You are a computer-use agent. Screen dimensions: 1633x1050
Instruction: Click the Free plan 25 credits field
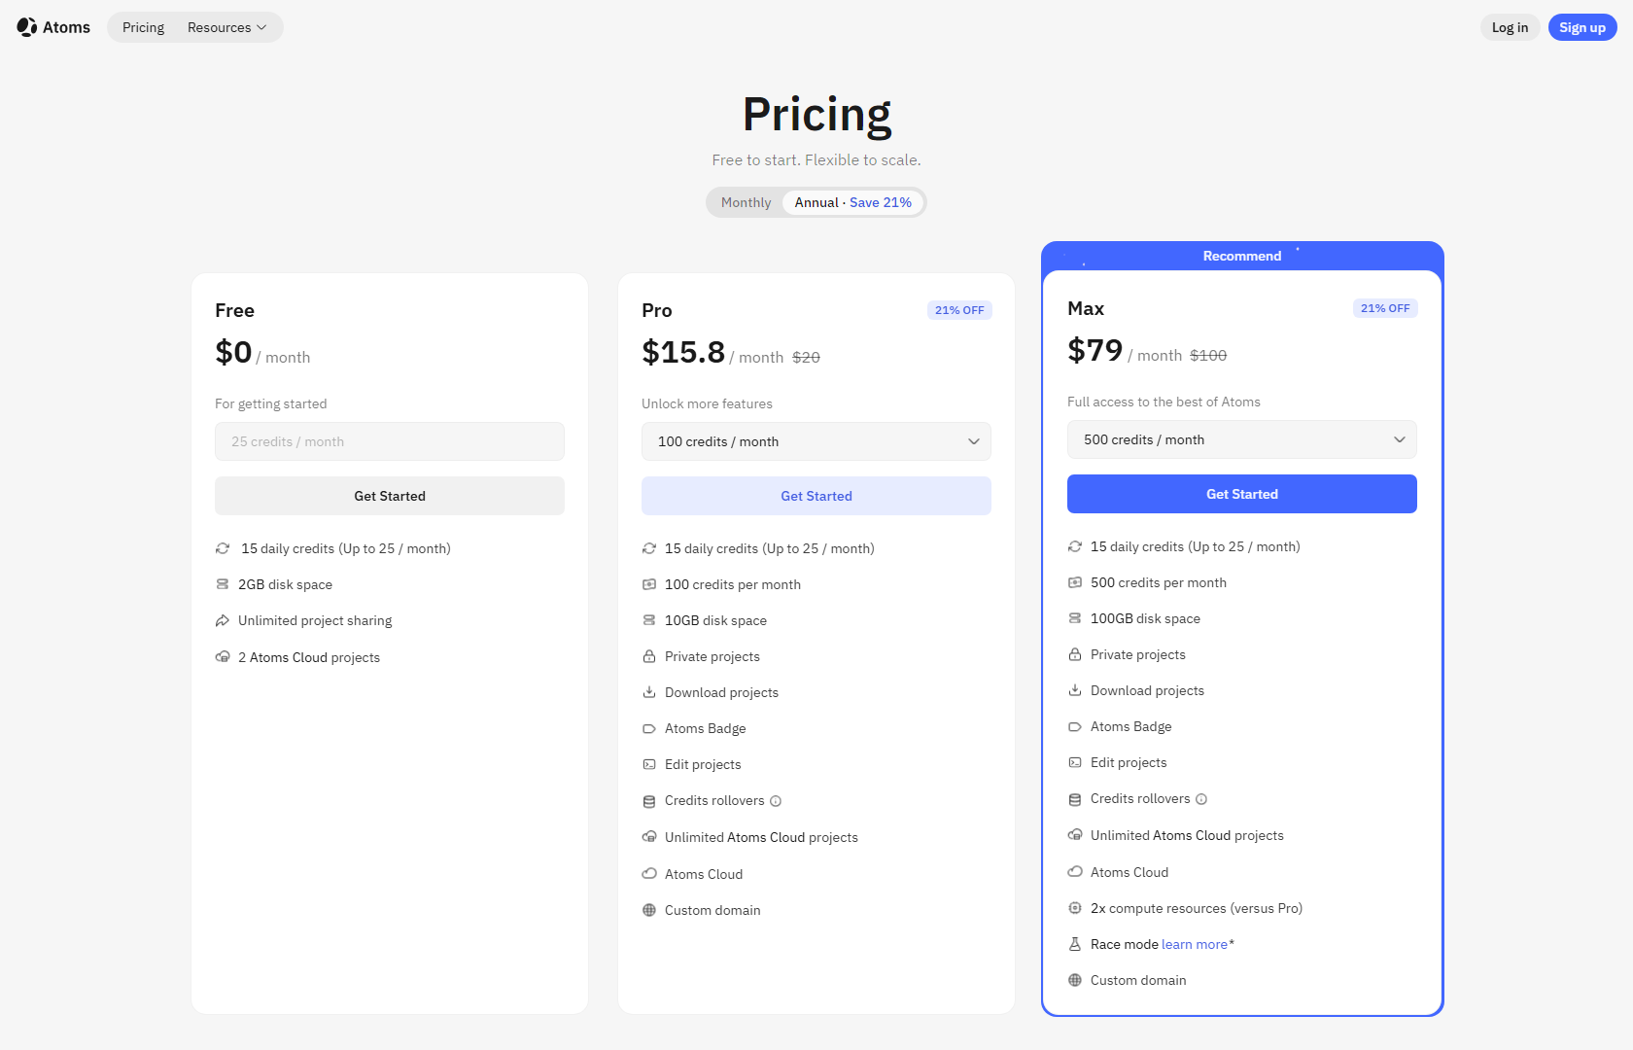pos(390,441)
